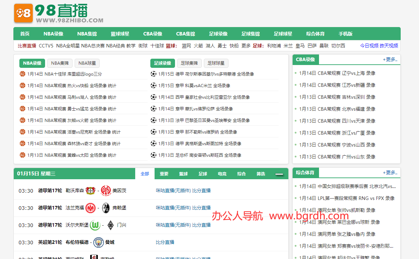Viewport: 419px width, 259px height.
Task: Open the CCTV5 link
Action: point(46,46)
